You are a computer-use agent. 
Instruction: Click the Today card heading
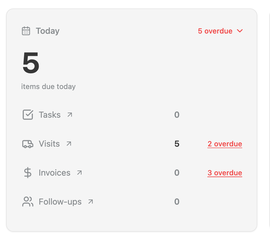click(x=48, y=31)
